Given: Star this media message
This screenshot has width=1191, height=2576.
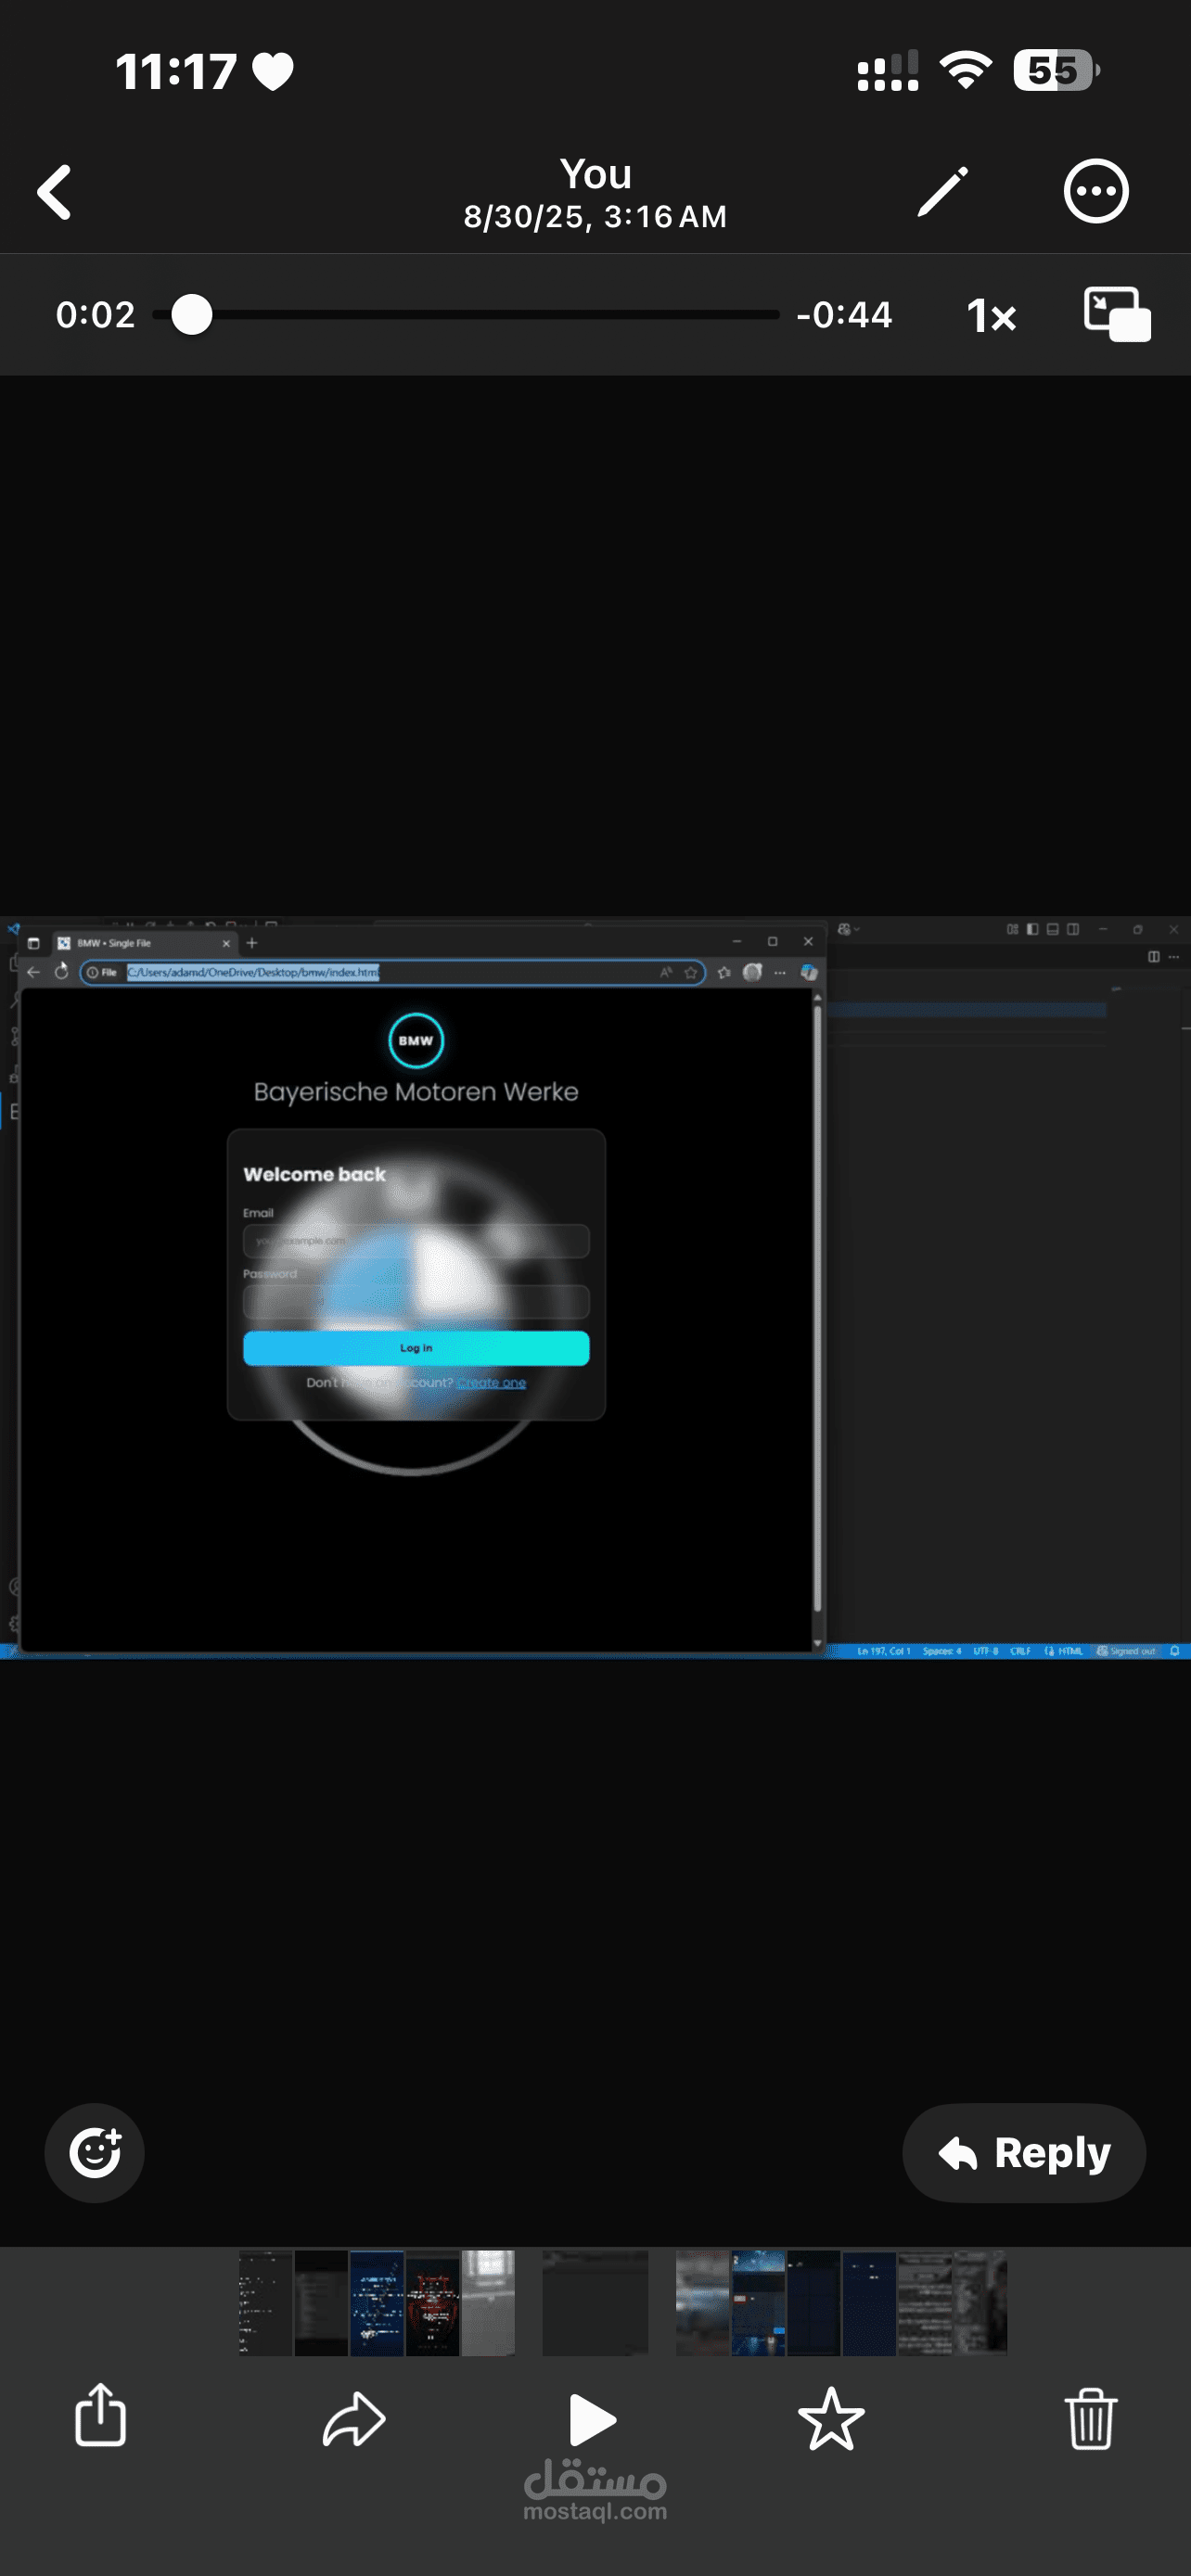Looking at the screenshot, I should point(831,2419).
